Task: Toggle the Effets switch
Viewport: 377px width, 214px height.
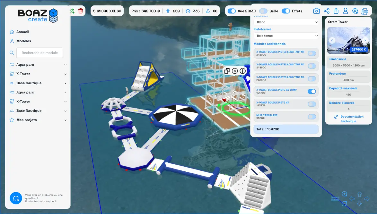Action: [286, 11]
